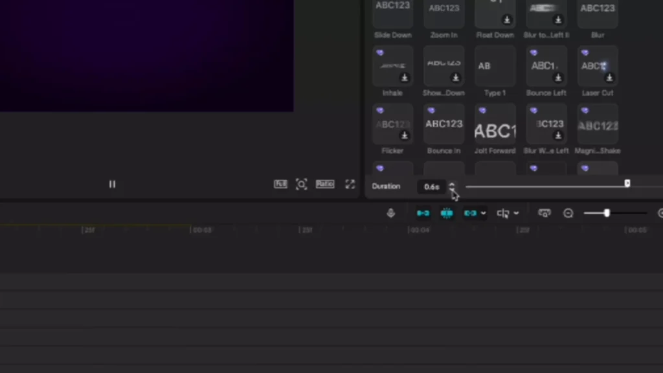Expand the preview axis dropdown arrow
Screen dimensions: 663x373
516,213
